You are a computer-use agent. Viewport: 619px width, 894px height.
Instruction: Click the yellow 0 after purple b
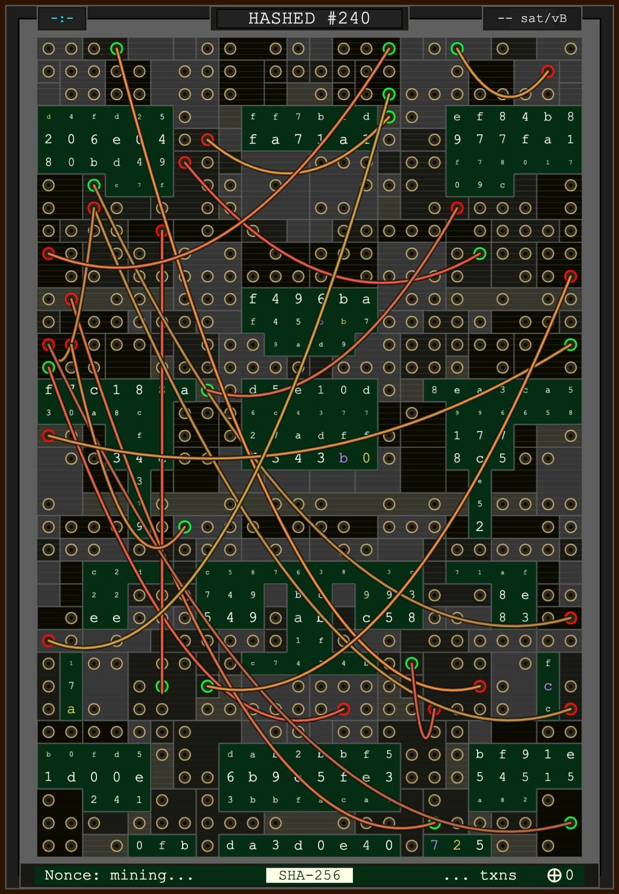tap(366, 458)
